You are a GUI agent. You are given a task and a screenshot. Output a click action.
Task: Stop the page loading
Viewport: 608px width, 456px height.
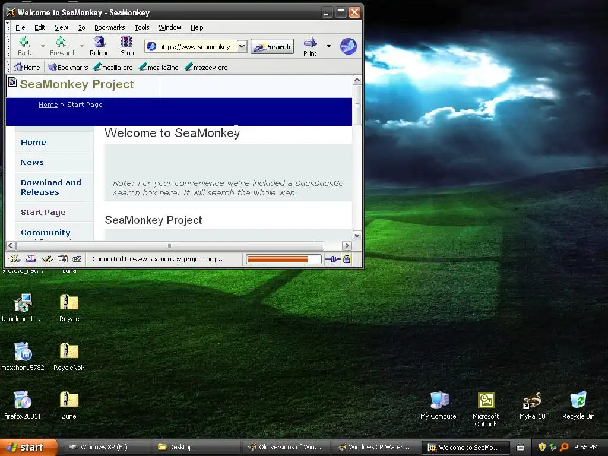click(x=127, y=46)
